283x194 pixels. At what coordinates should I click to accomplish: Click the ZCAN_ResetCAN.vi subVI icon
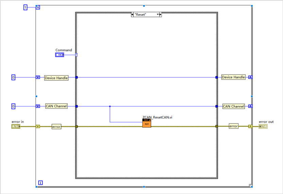coord(146,123)
